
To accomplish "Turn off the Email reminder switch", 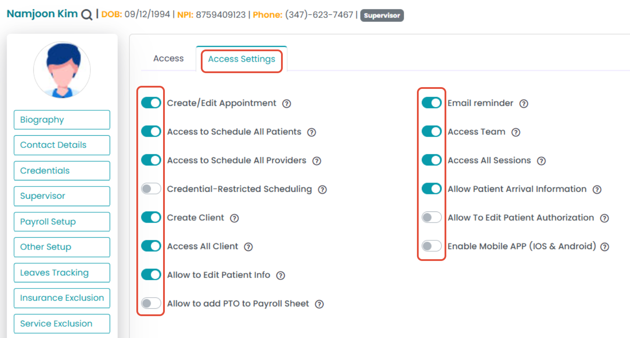I will tap(431, 103).
